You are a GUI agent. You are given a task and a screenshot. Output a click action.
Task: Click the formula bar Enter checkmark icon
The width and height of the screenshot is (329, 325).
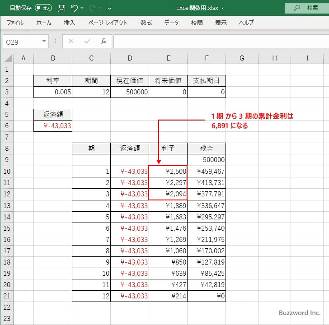click(x=87, y=41)
